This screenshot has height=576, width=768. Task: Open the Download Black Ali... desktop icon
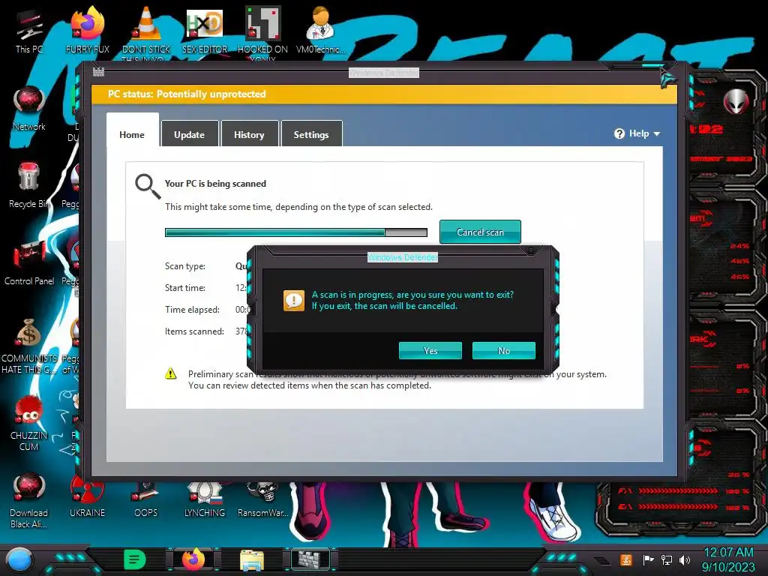click(x=29, y=500)
